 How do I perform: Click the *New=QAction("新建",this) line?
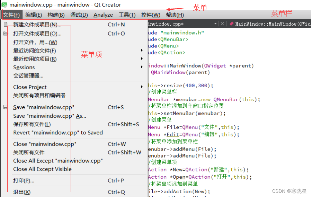point(198,170)
